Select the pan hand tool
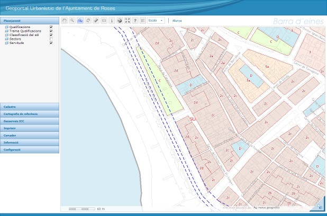Image resolution: width=327 pixels, height=216 pixels. tap(64, 20)
